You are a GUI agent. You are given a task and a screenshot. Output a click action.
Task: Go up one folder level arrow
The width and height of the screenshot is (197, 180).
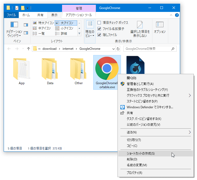pos(29,49)
